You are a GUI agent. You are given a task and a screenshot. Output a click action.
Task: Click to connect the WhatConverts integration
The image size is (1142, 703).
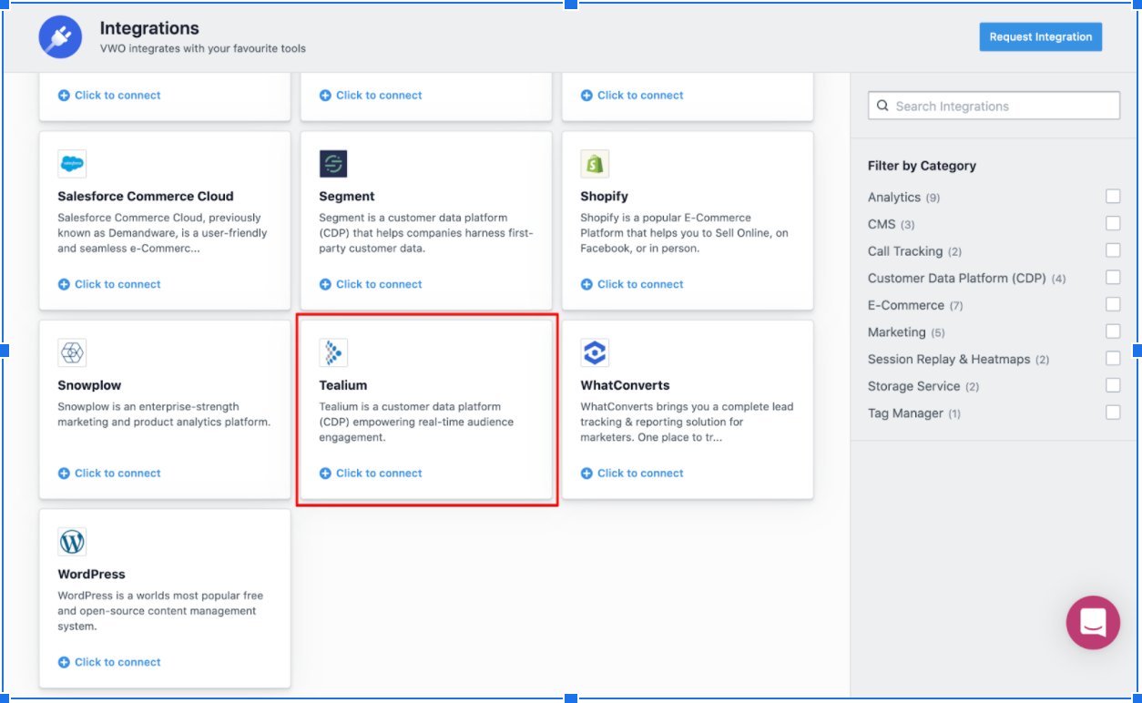click(x=632, y=474)
